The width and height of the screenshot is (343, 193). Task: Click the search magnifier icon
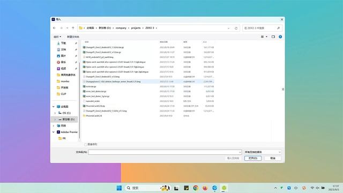pos(279,28)
